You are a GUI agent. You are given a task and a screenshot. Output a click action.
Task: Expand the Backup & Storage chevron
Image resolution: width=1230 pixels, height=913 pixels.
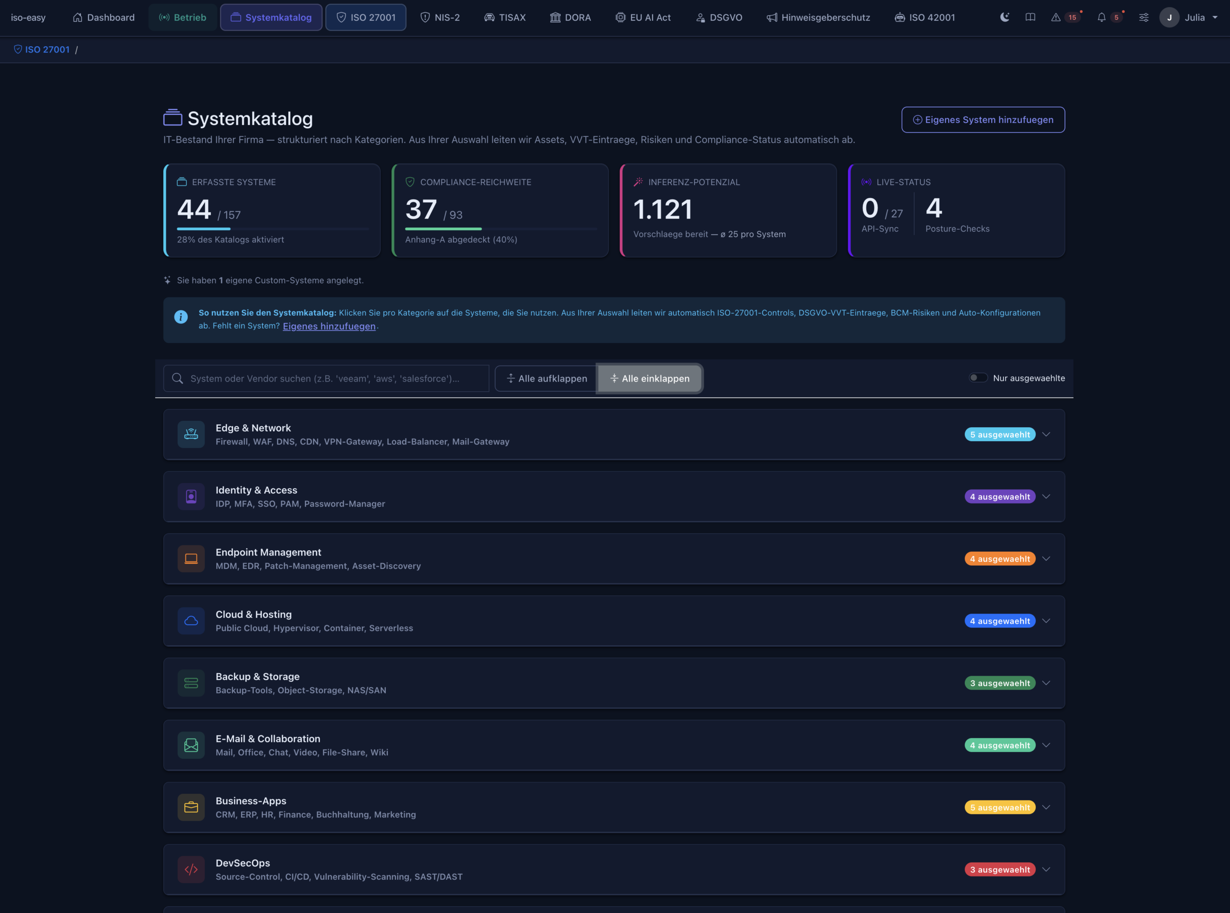tap(1046, 683)
